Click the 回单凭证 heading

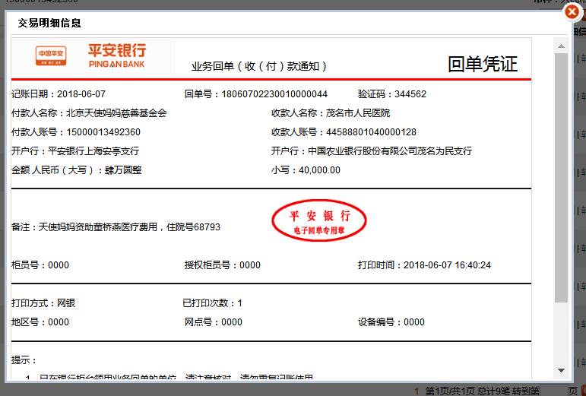483,64
